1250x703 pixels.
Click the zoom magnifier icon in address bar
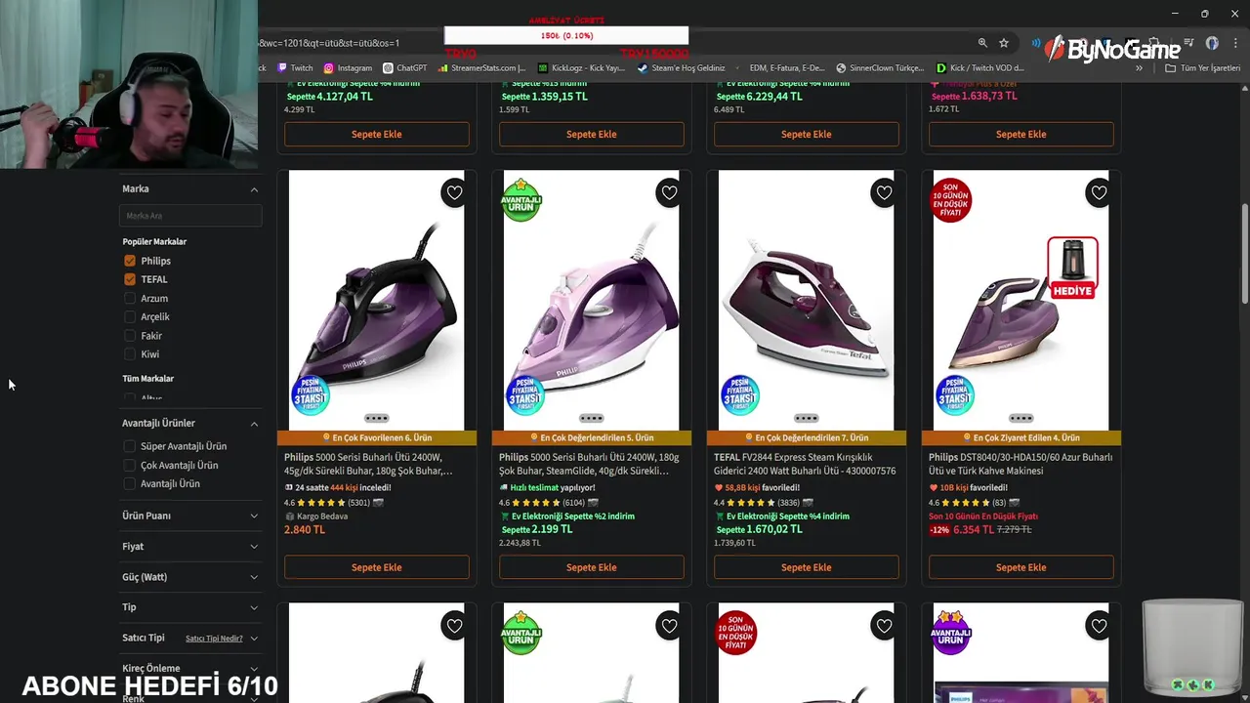[x=982, y=43]
